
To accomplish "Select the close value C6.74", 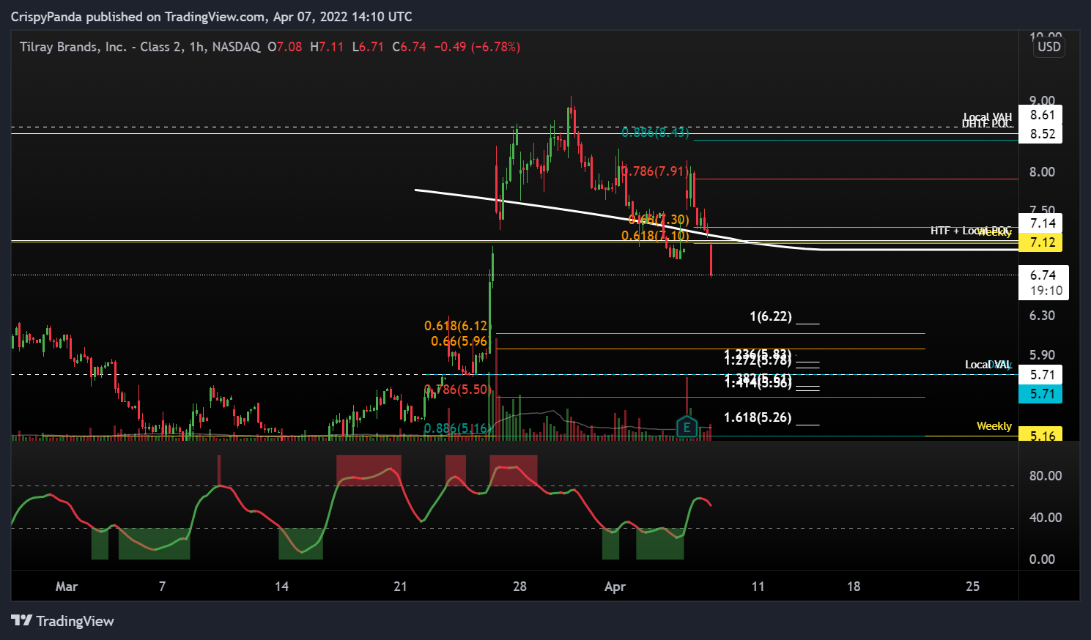I will pyautogui.click(x=409, y=47).
